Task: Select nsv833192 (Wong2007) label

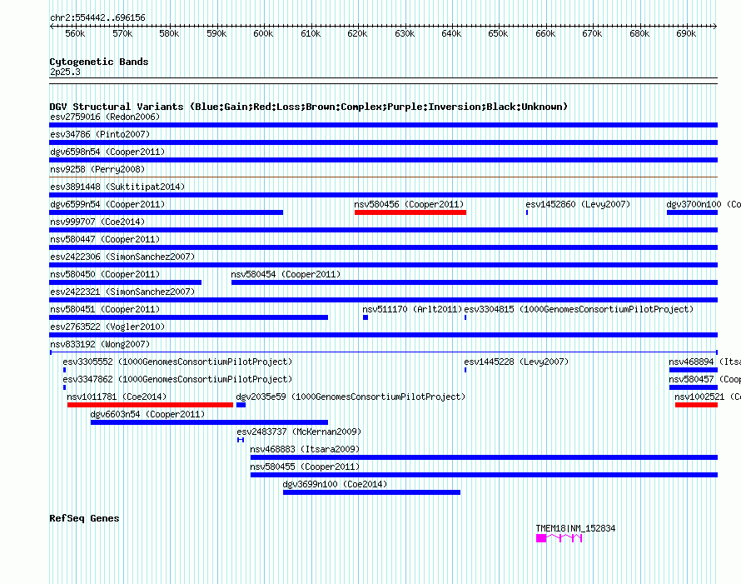Action: pyautogui.click(x=100, y=344)
